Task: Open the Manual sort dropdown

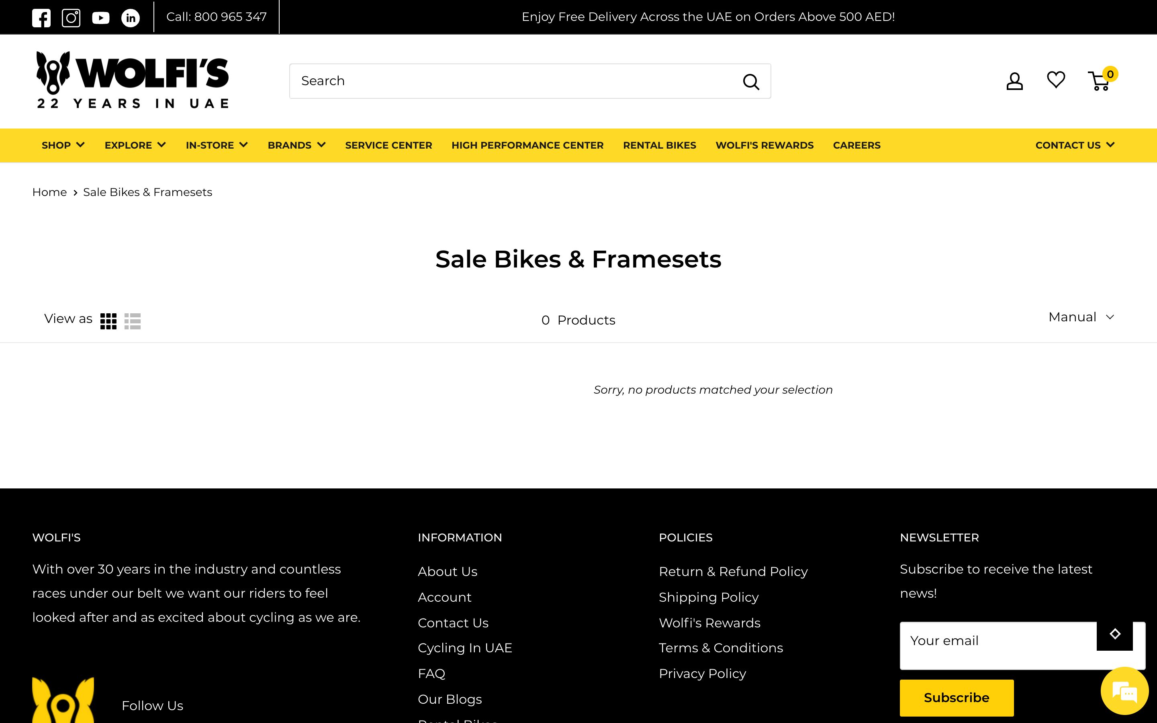Action: [1081, 317]
